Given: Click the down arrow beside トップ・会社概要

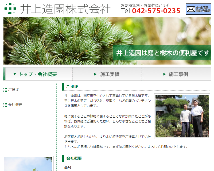Looking at the screenshot, I should [15, 74].
